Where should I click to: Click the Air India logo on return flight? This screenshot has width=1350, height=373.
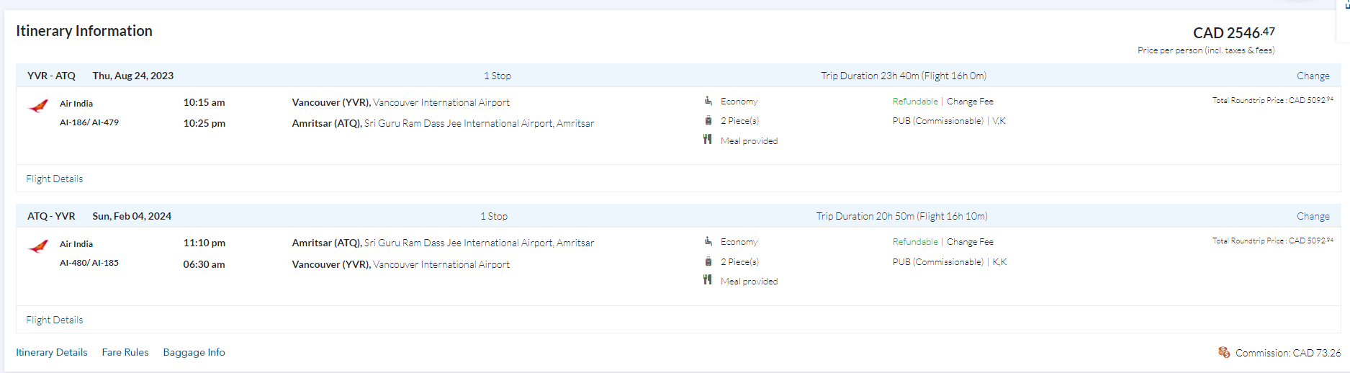pos(38,247)
